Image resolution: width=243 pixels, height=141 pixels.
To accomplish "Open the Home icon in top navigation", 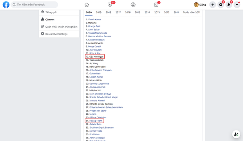I will pos(87,5).
